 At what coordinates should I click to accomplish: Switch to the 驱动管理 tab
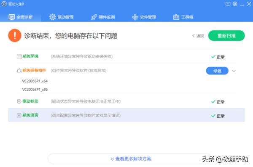pyautogui.click(x=62, y=17)
